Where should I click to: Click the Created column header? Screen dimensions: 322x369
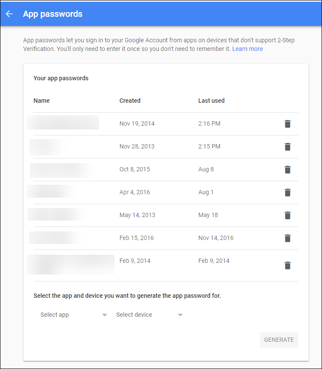pos(130,101)
